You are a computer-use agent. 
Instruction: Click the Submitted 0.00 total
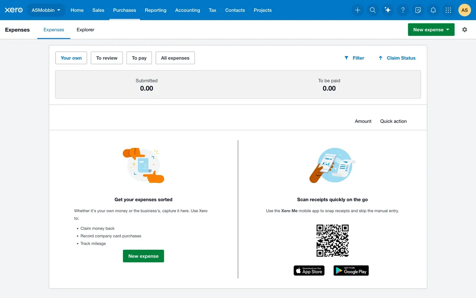[146, 85]
